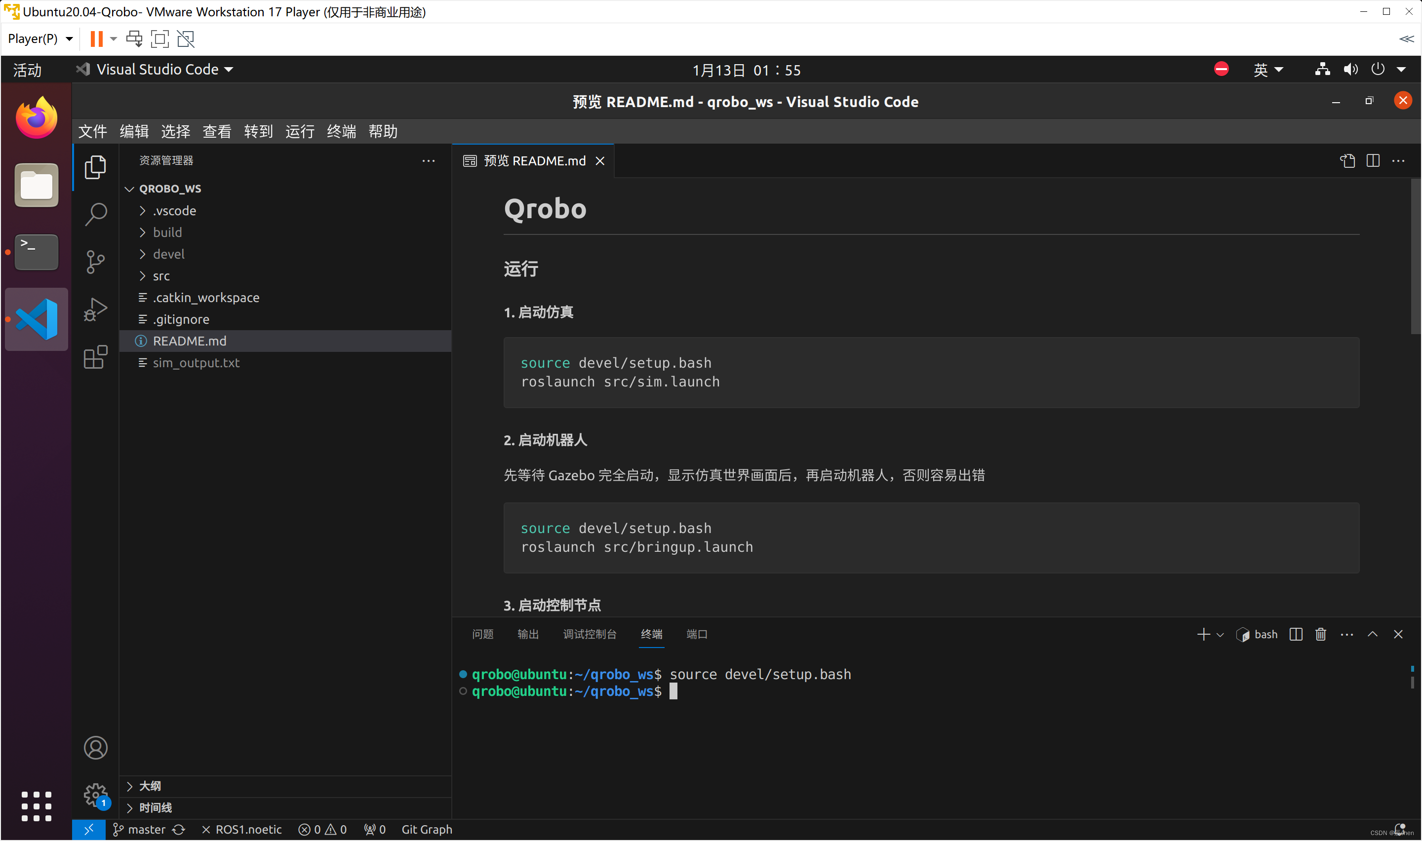Screen dimensions: 1422x841
Task: Open Terminal from the Ubuntu dock
Action: tap(36, 252)
